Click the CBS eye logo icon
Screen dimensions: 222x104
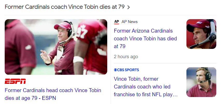click(116, 70)
